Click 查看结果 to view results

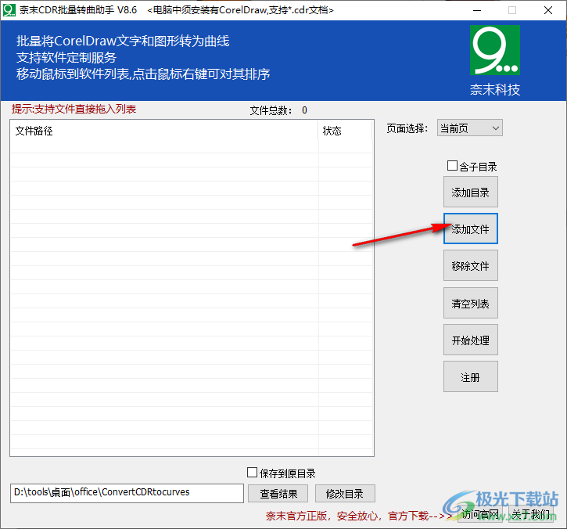coord(278,494)
